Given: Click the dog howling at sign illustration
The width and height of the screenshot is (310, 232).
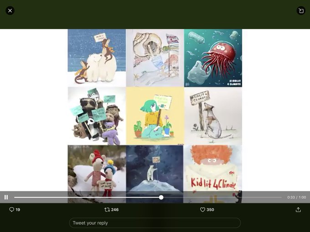Looking at the screenshot, I should point(213,116).
